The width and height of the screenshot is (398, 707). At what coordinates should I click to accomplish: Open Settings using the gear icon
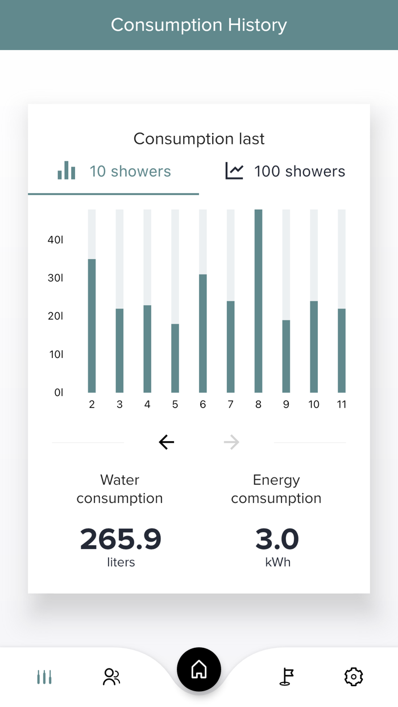[x=353, y=677]
